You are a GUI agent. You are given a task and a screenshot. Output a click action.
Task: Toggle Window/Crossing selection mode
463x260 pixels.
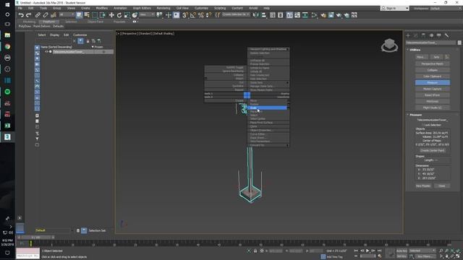(x=103, y=14)
